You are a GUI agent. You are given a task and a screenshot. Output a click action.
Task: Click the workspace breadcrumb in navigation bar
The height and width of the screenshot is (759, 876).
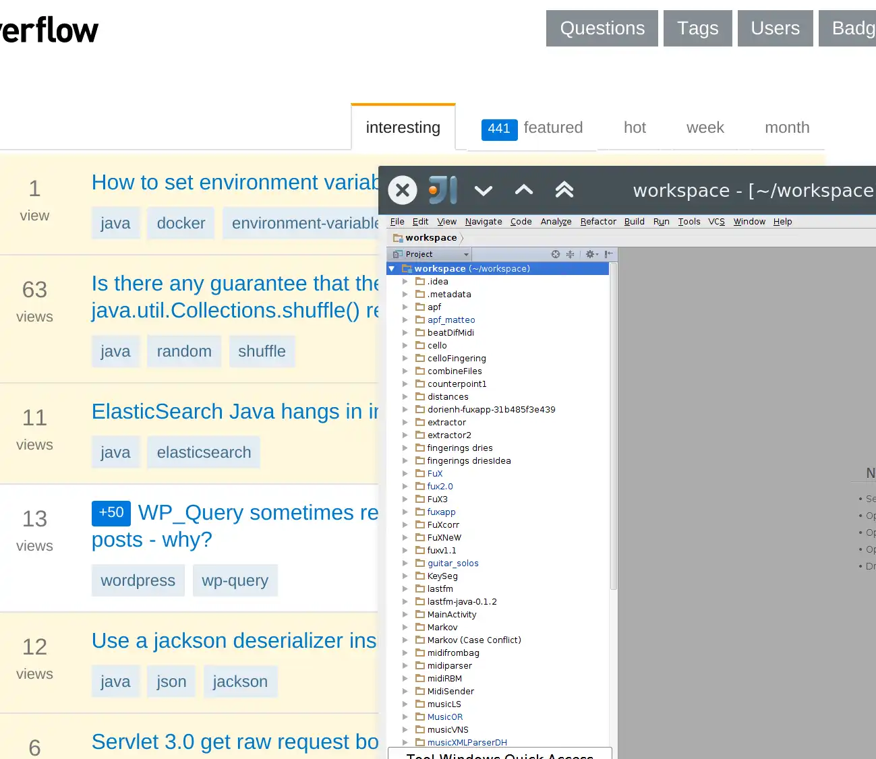point(431,237)
